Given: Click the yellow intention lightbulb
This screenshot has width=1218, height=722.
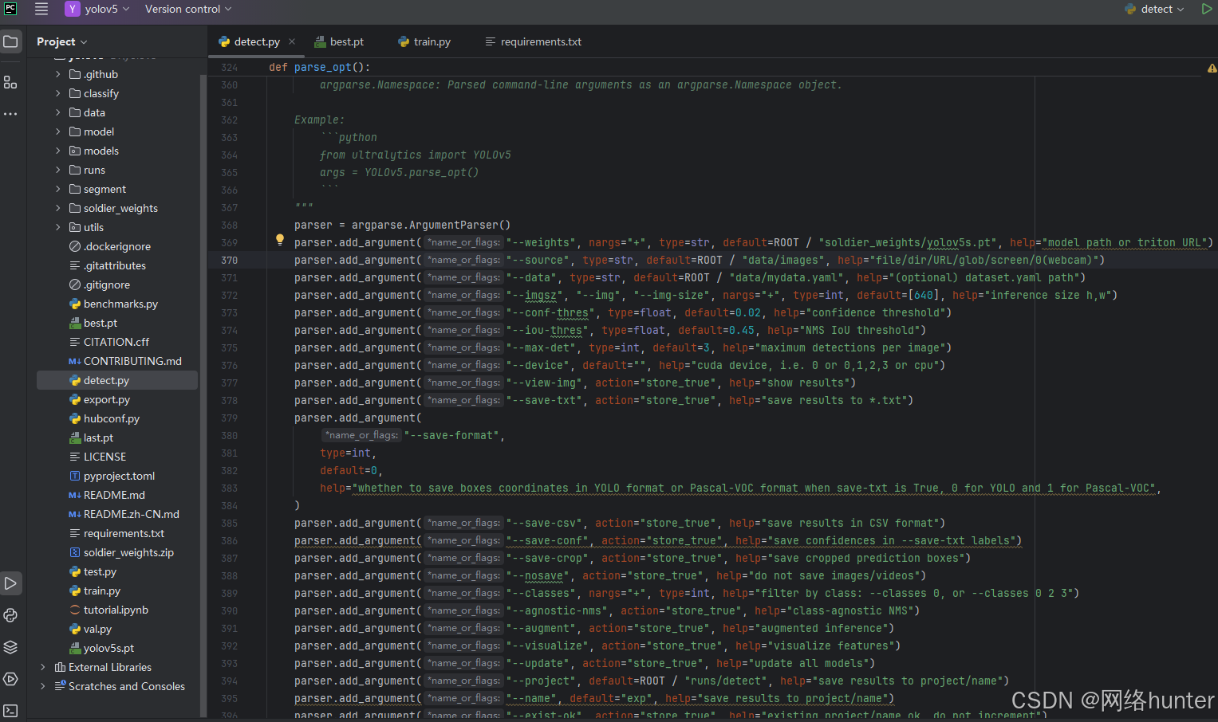Looking at the screenshot, I should click(280, 239).
